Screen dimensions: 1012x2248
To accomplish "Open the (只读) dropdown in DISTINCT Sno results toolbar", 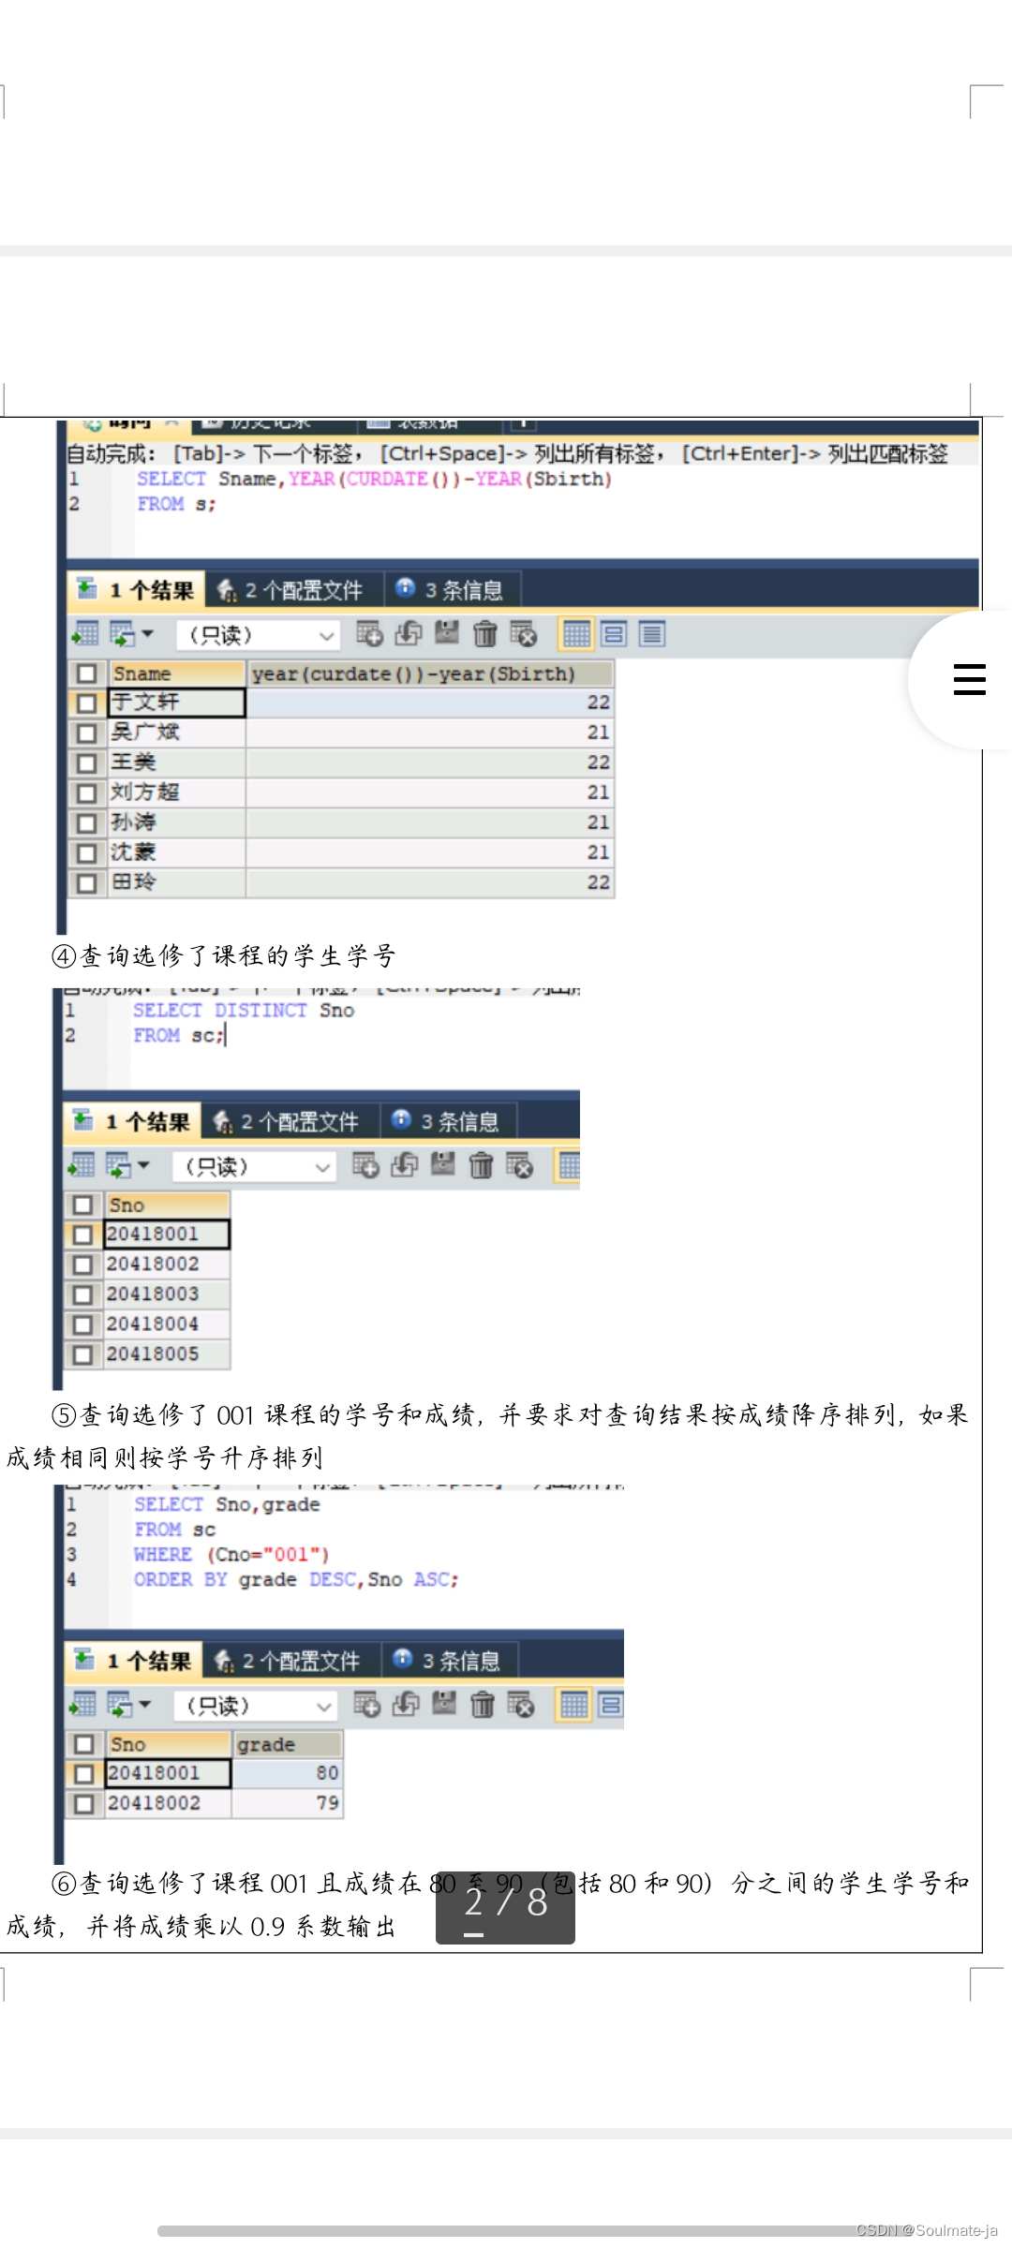I will tap(253, 1166).
